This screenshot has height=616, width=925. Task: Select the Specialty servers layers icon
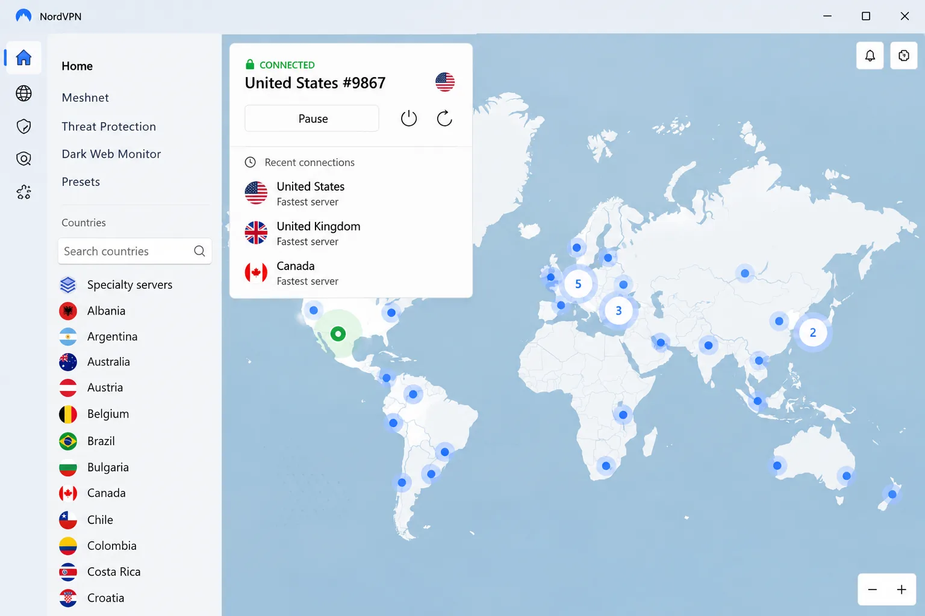point(68,285)
